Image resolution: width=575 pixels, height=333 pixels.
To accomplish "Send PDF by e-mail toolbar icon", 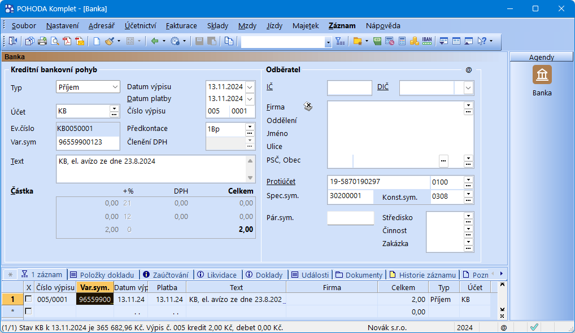I will [80, 41].
